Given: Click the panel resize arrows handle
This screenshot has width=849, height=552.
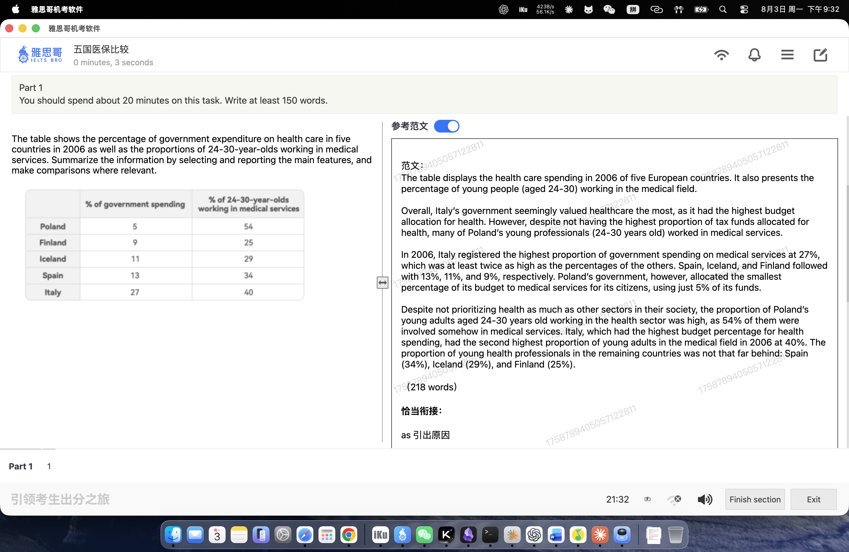Looking at the screenshot, I should [382, 282].
